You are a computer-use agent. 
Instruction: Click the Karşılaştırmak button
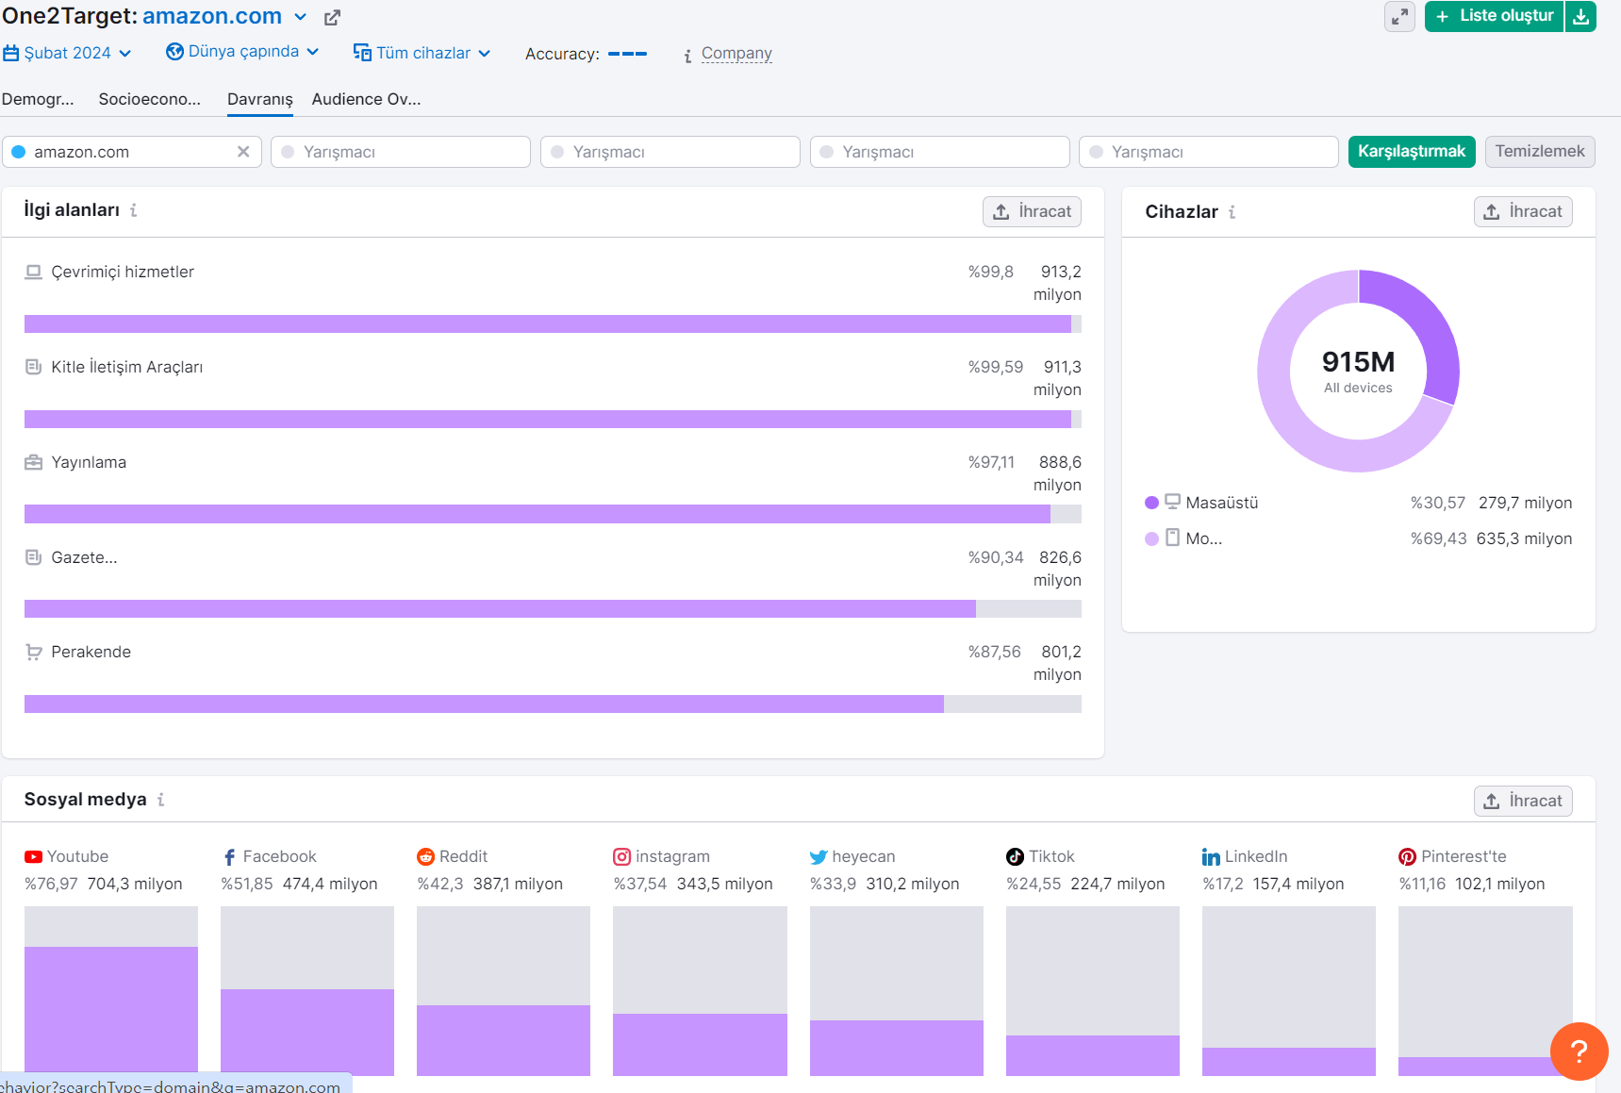(x=1412, y=152)
